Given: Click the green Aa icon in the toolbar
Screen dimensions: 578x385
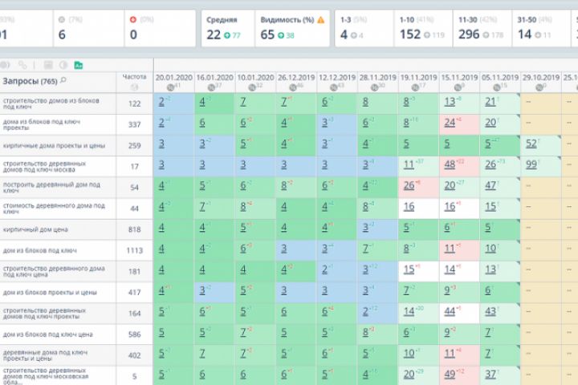Looking at the screenshot, I should 78,65.
